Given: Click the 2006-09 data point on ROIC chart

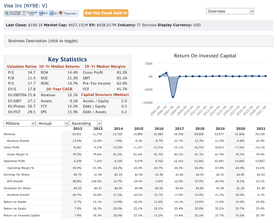Looking at the screenshot, I should pos(166,73).
